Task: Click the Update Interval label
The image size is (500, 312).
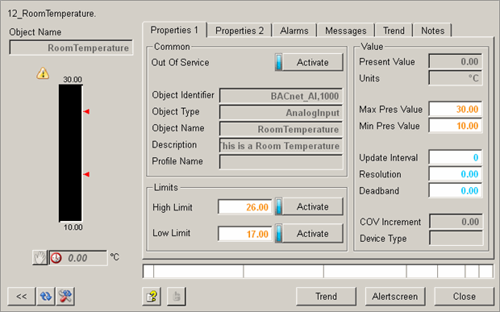Action: 389,158
